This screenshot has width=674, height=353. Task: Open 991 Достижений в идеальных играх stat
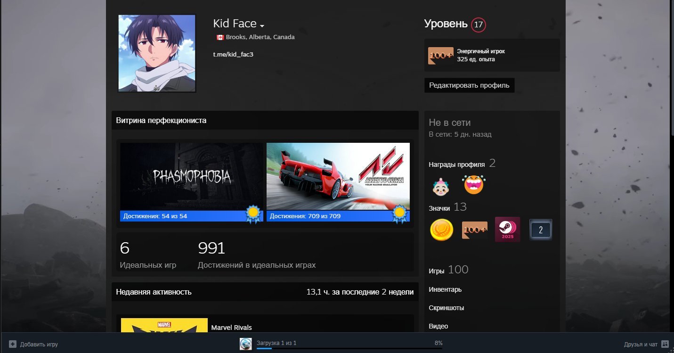click(x=257, y=255)
